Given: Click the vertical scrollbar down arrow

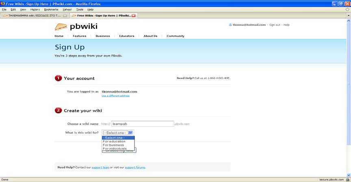Looking at the screenshot, I should point(349,175).
